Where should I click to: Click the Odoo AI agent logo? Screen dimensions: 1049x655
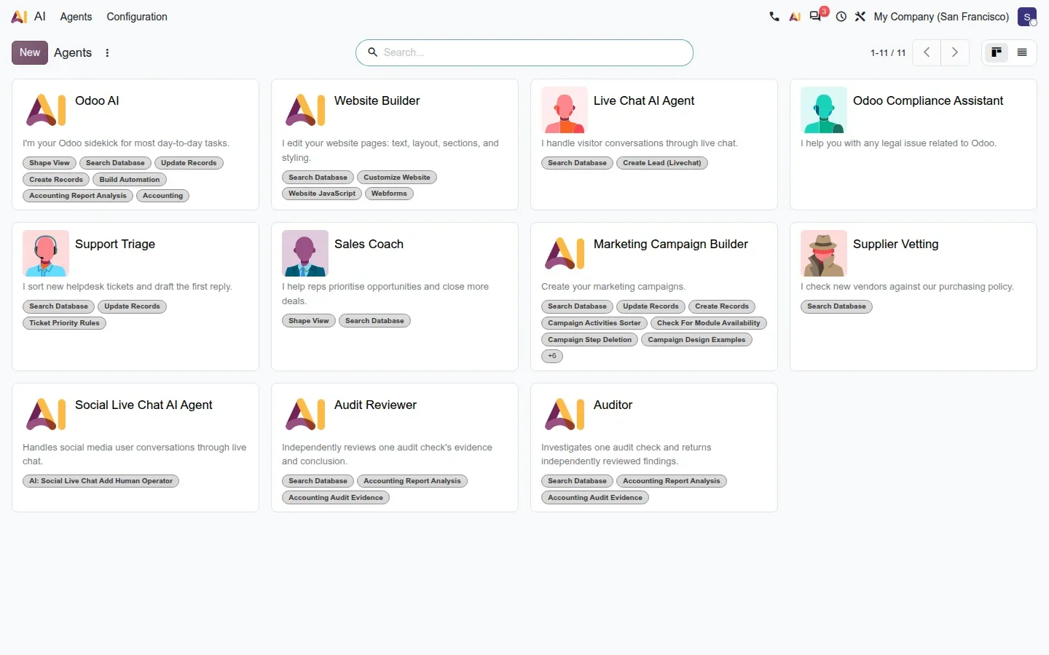point(46,110)
